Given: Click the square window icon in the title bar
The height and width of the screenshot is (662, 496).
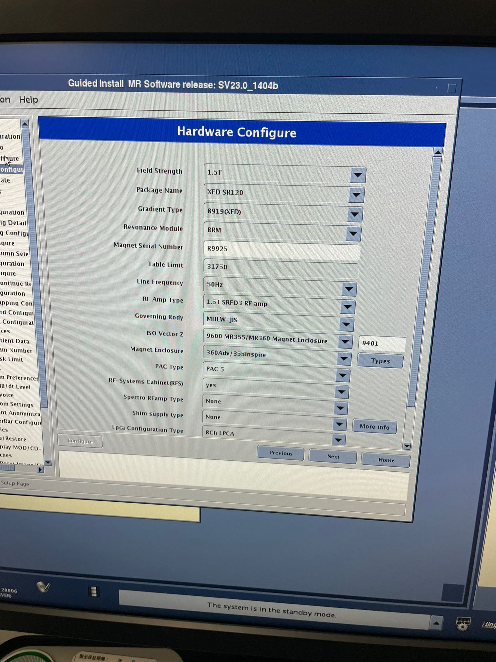Looking at the screenshot, I should point(451,88).
